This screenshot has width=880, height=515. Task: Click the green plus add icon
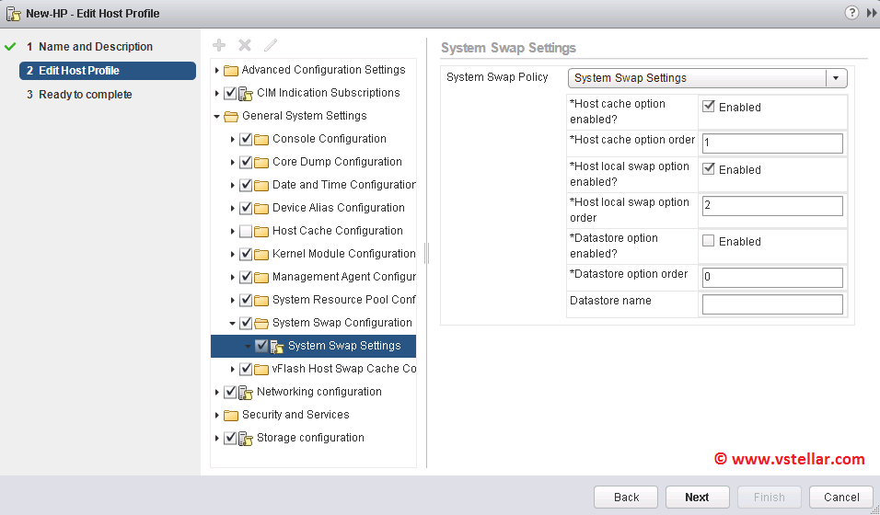pos(219,45)
